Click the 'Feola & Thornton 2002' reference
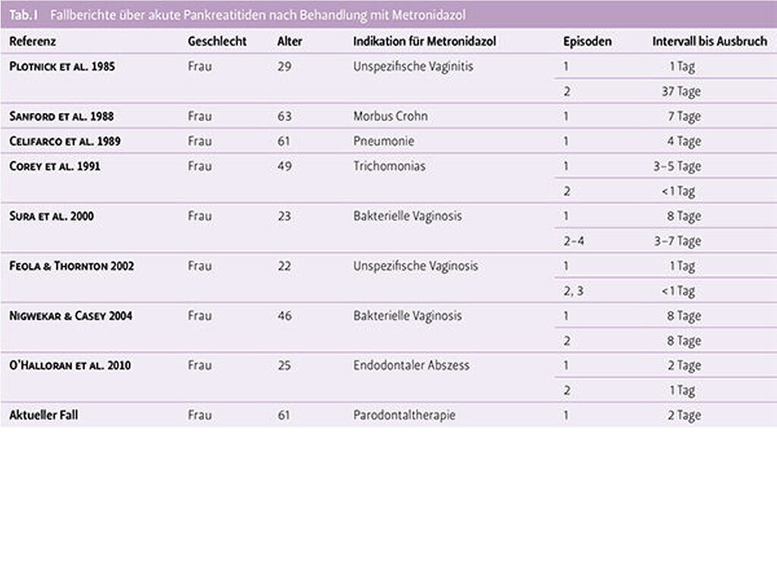This screenshot has height=582, width=777. [71, 267]
